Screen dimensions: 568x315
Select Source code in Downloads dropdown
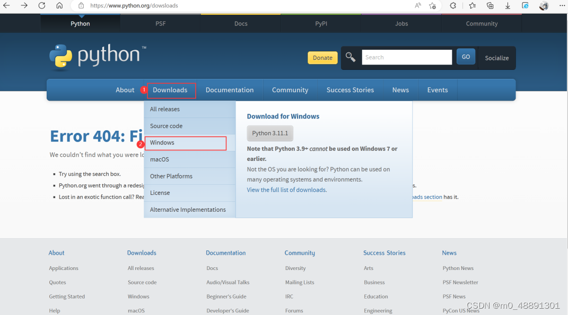pos(190,126)
